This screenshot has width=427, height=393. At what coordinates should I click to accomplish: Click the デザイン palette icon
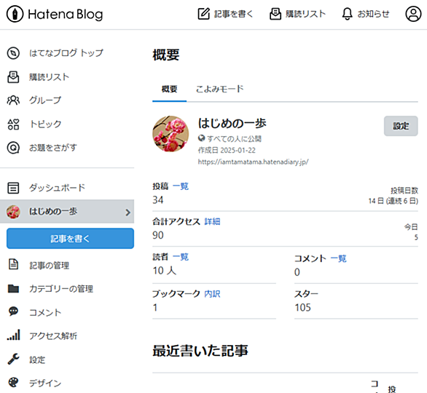pyautogui.click(x=13, y=383)
